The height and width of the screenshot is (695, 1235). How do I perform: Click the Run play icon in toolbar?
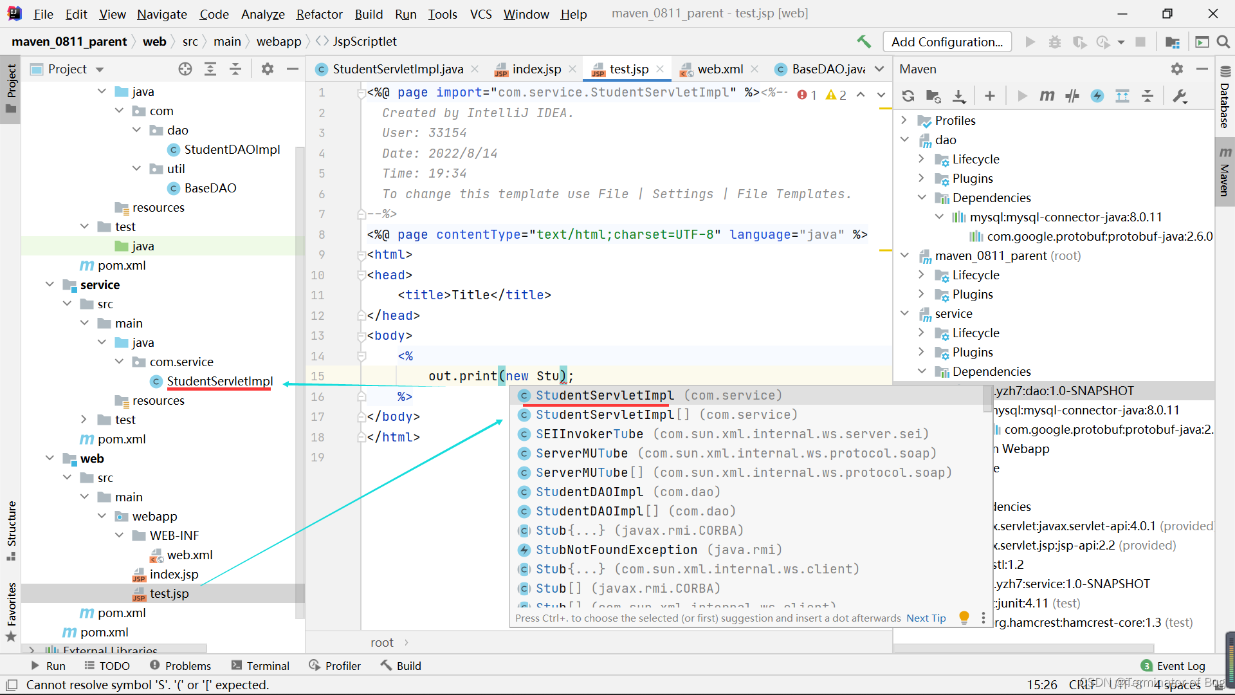1030,42
